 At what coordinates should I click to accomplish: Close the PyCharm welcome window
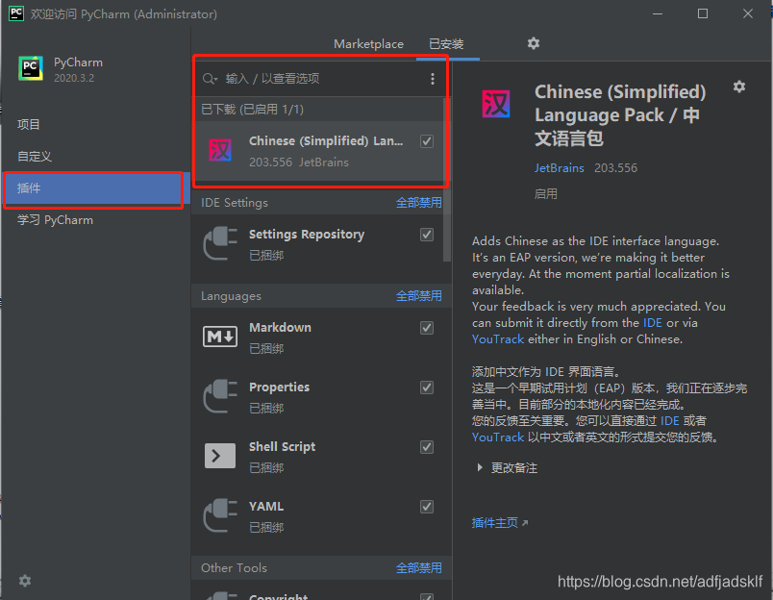click(x=748, y=13)
